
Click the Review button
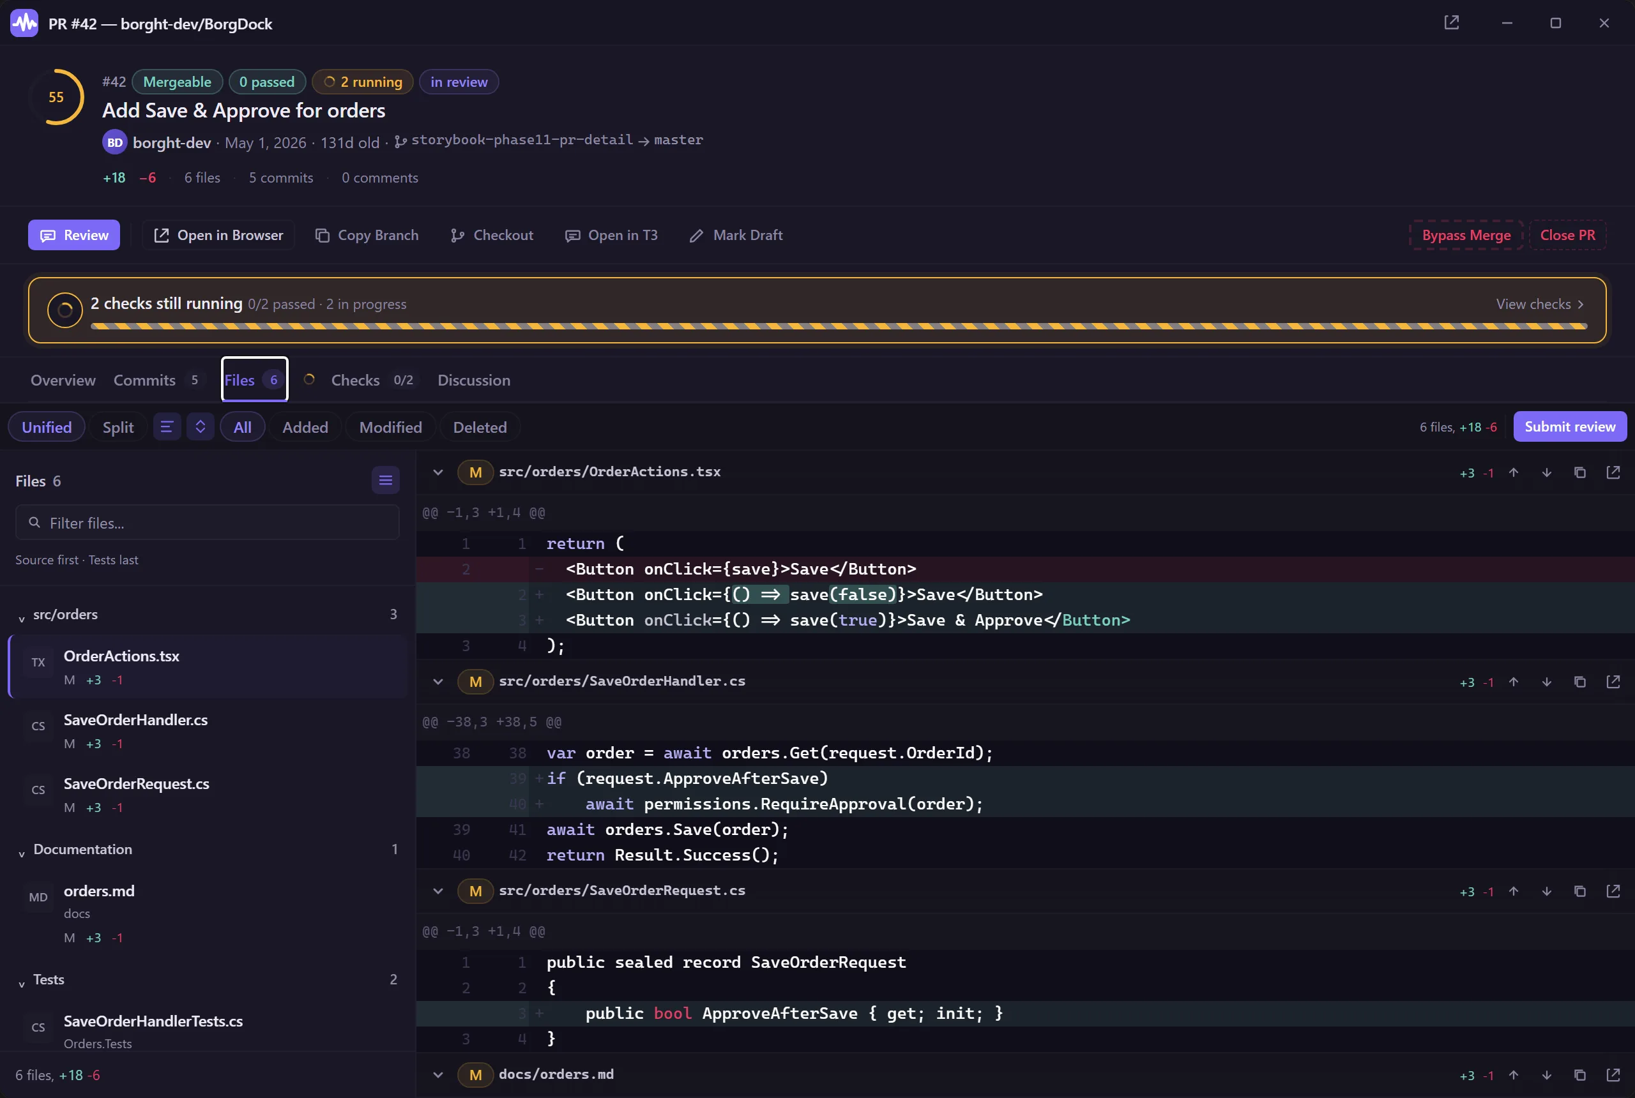coord(73,234)
